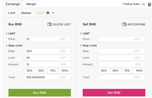This screenshot has height=98, width=152.
Task: Focus the buy Limit field showing 30
Action: [47, 58]
